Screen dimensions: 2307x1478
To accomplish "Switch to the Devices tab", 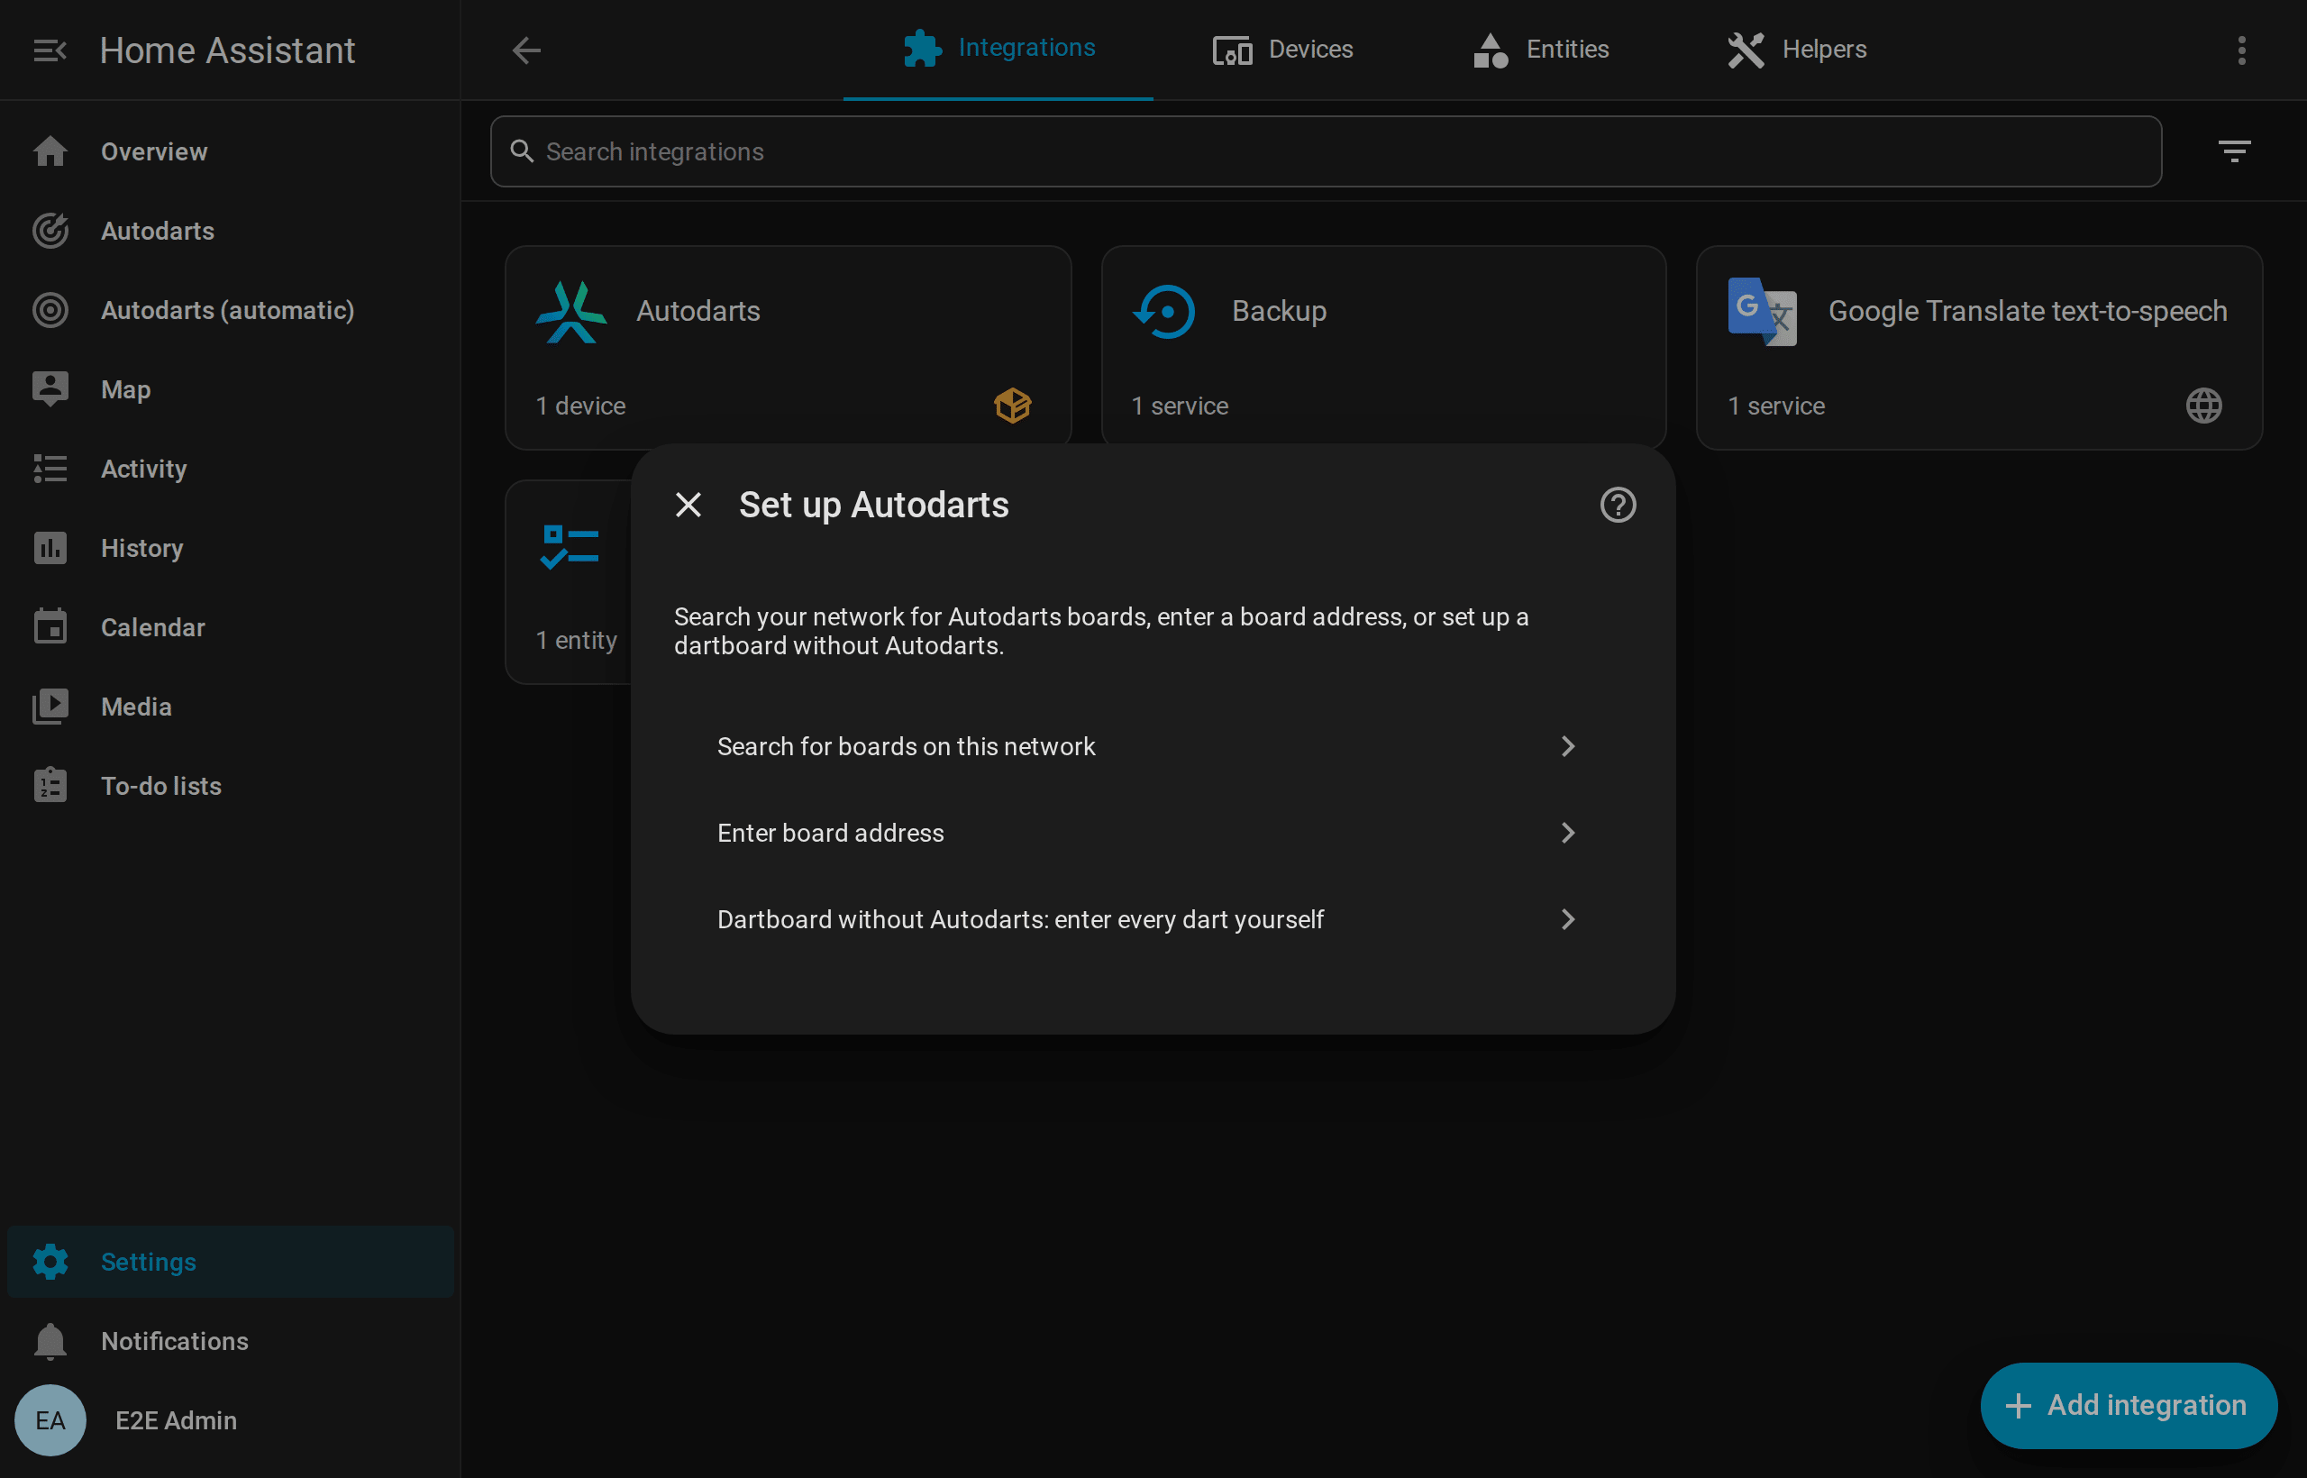I will (x=1283, y=49).
